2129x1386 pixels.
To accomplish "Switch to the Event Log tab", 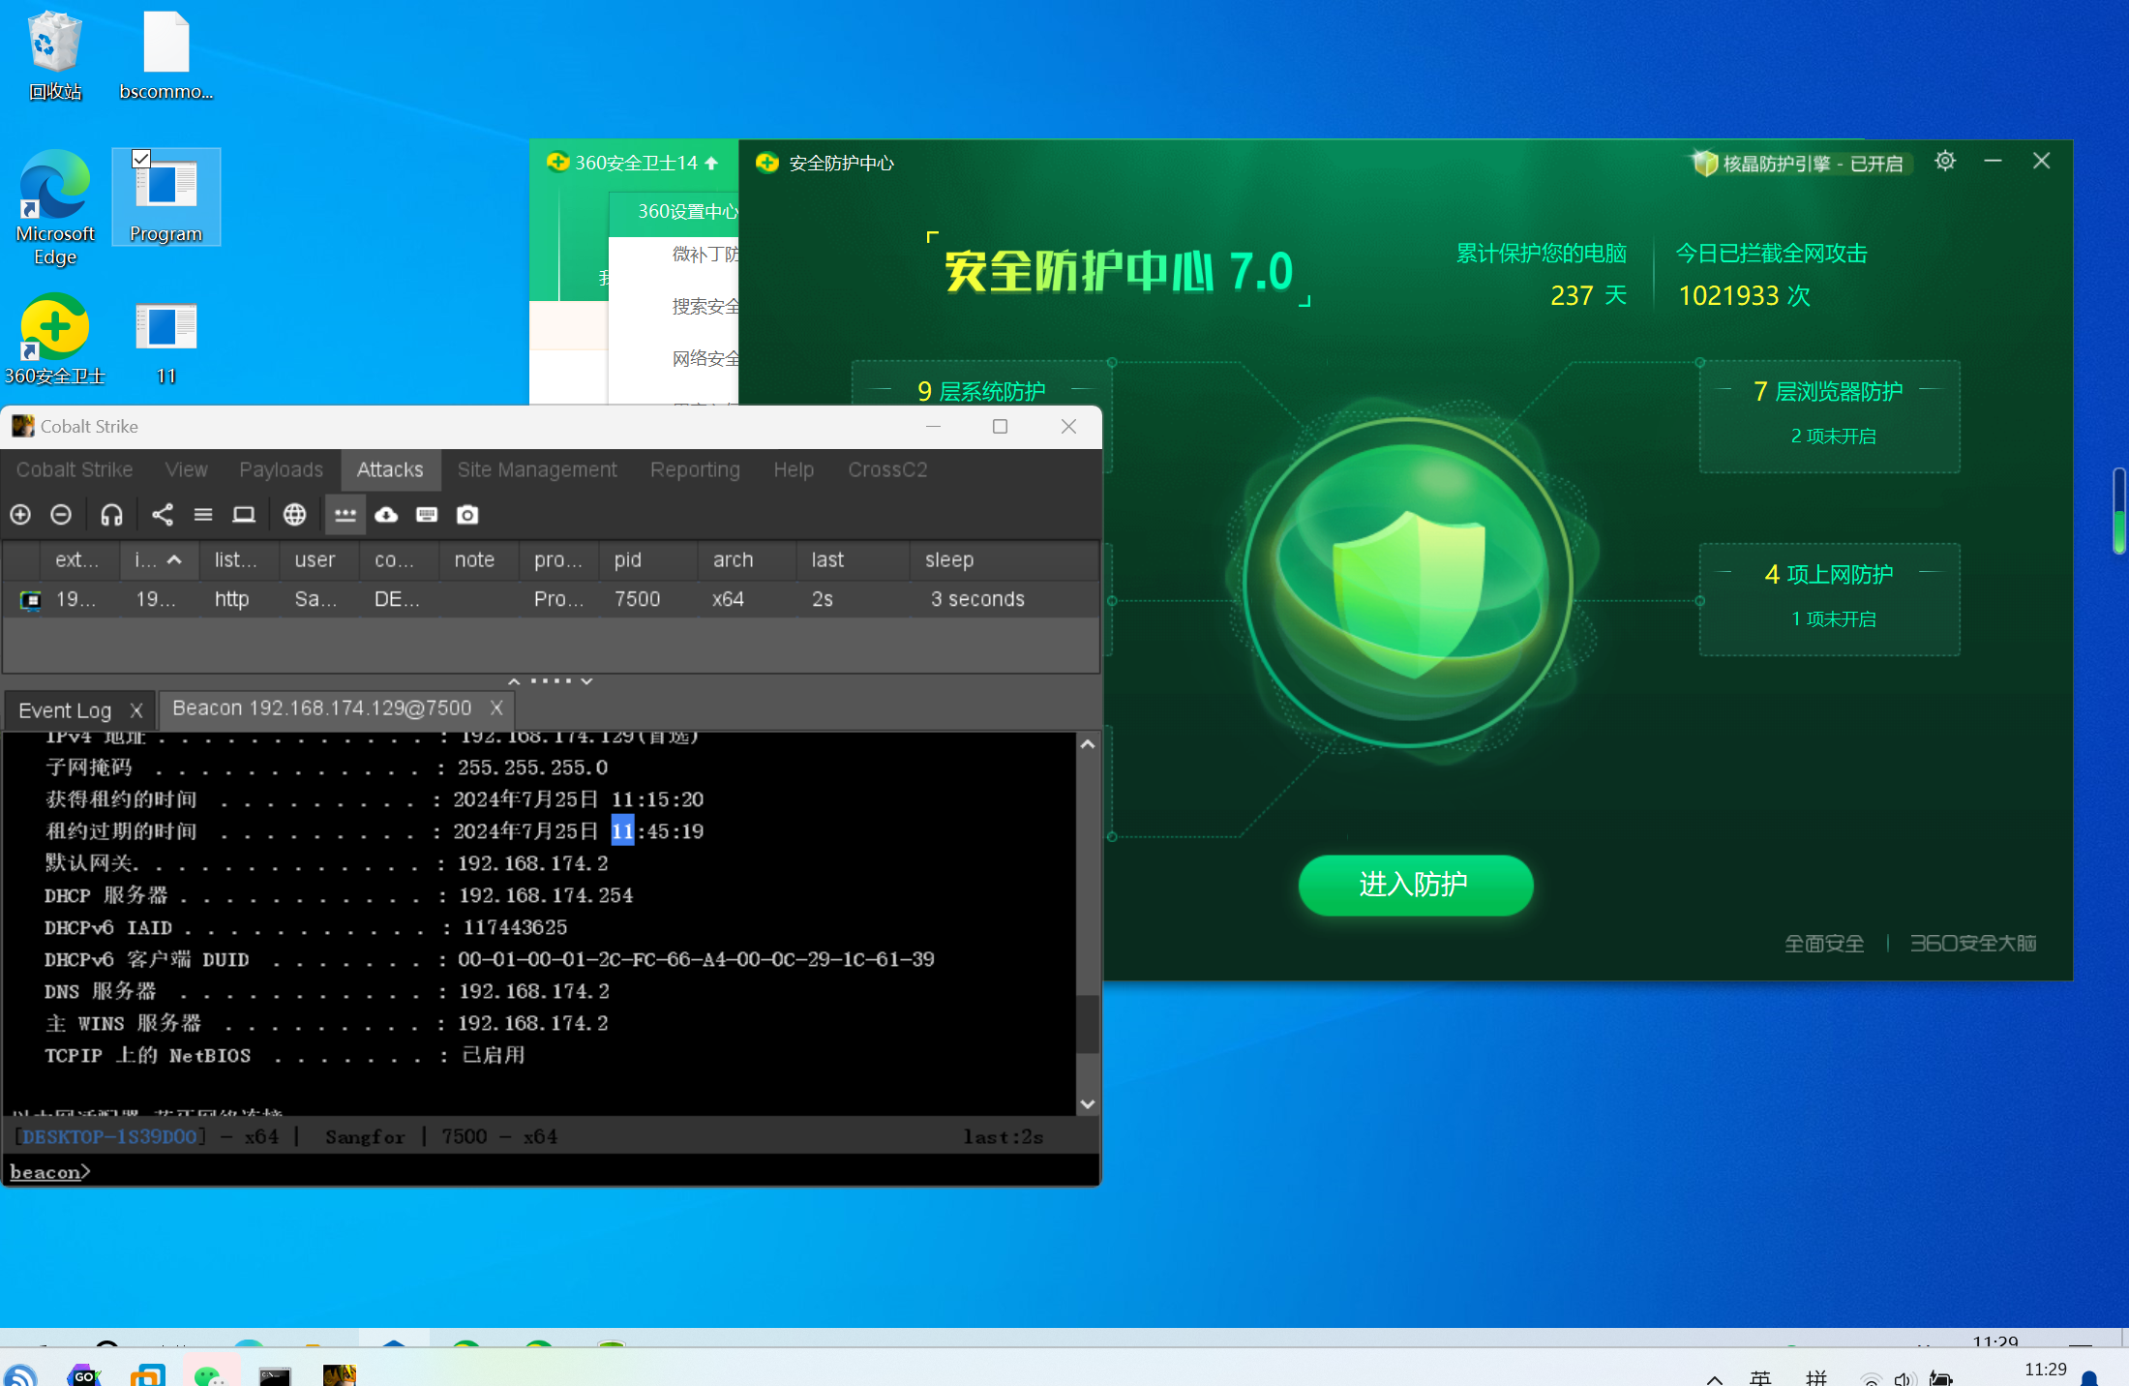I will [65, 710].
